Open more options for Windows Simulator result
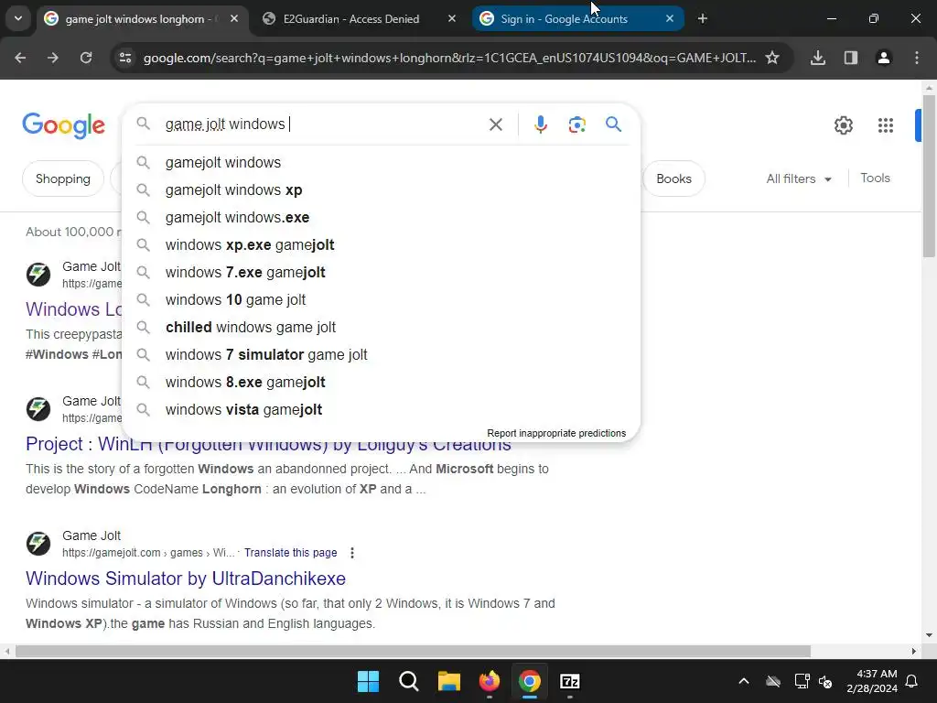937x703 pixels. pos(352,553)
